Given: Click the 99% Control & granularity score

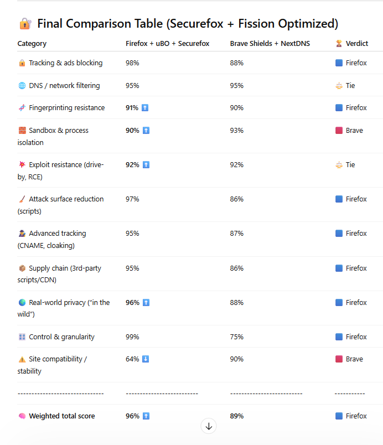Looking at the screenshot, I should click(132, 337).
